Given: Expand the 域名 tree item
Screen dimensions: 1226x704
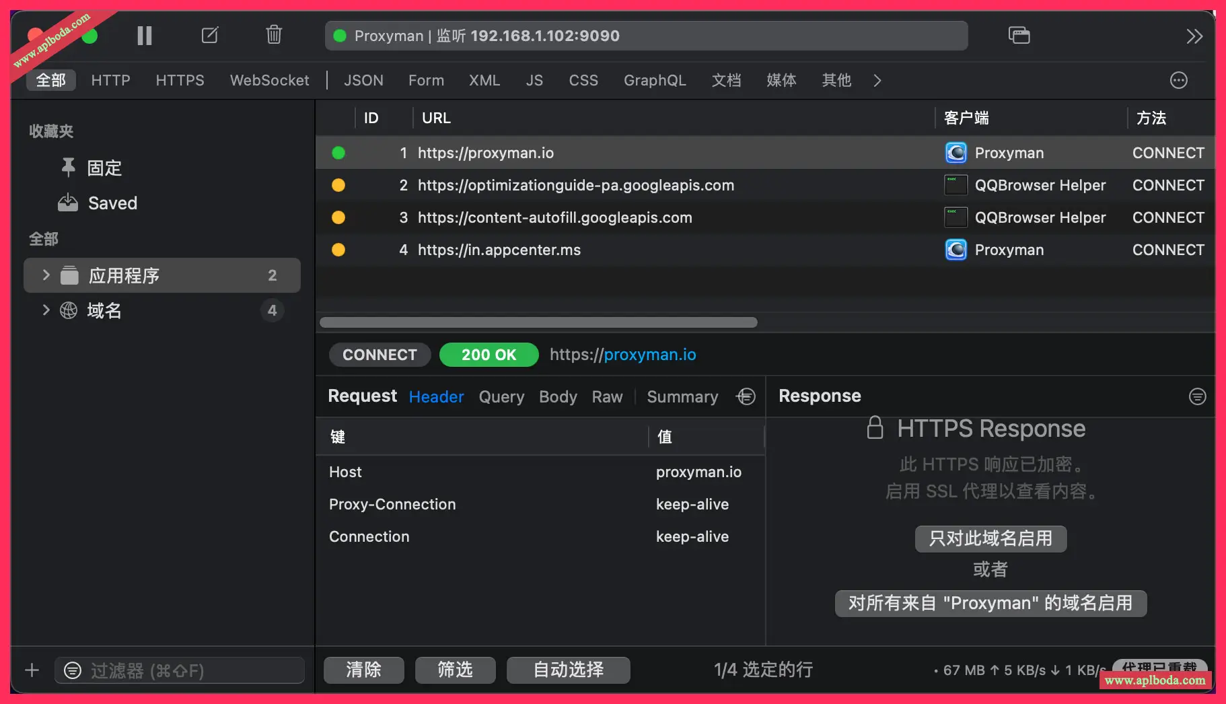Looking at the screenshot, I should pyautogui.click(x=46, y=310).
